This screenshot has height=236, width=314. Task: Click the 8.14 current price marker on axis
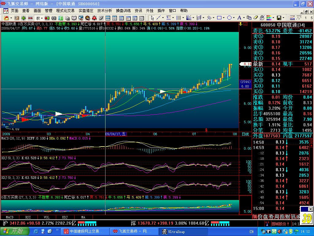246,64
